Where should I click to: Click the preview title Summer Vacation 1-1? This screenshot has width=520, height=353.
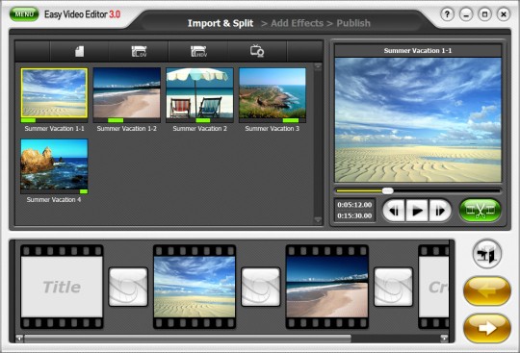pyautogui.click(x=418, y=51)
